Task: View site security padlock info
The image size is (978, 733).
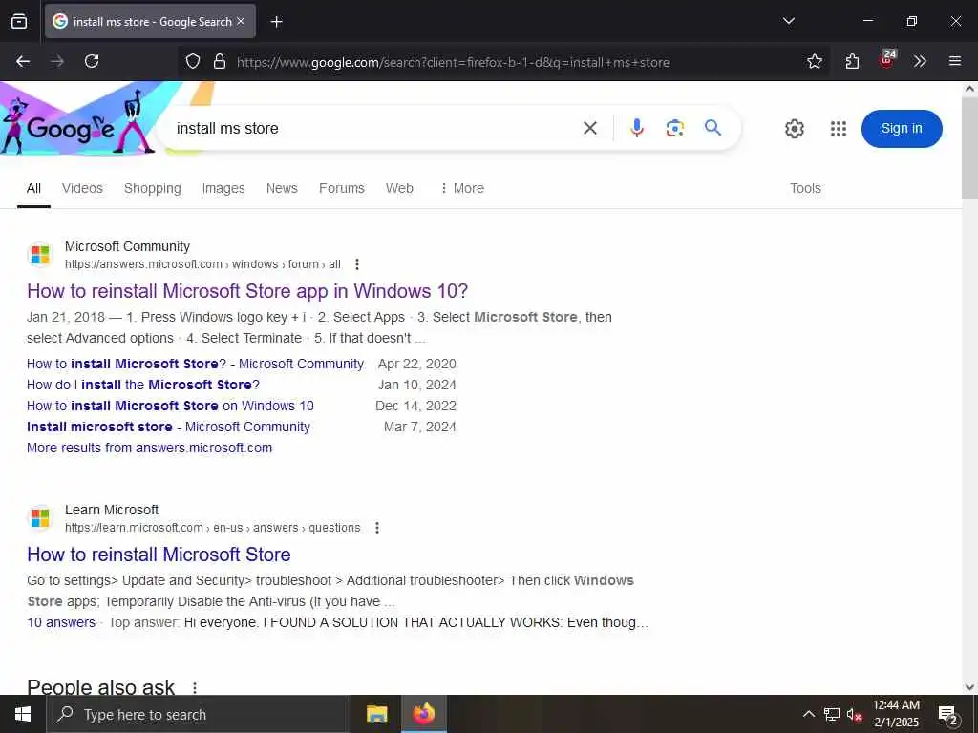Action: (219, 61)
